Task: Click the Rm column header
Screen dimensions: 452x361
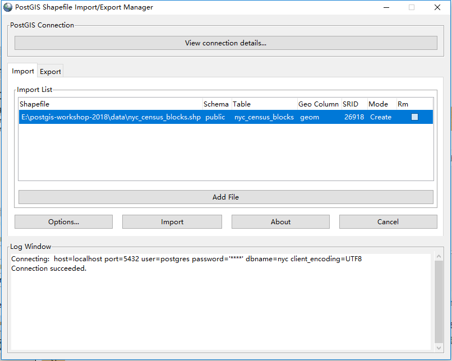Action: point(414,104)
